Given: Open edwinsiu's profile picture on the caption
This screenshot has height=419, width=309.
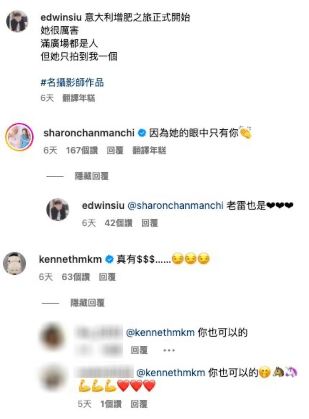Looking at the screenshot, I should pos(17,21).
